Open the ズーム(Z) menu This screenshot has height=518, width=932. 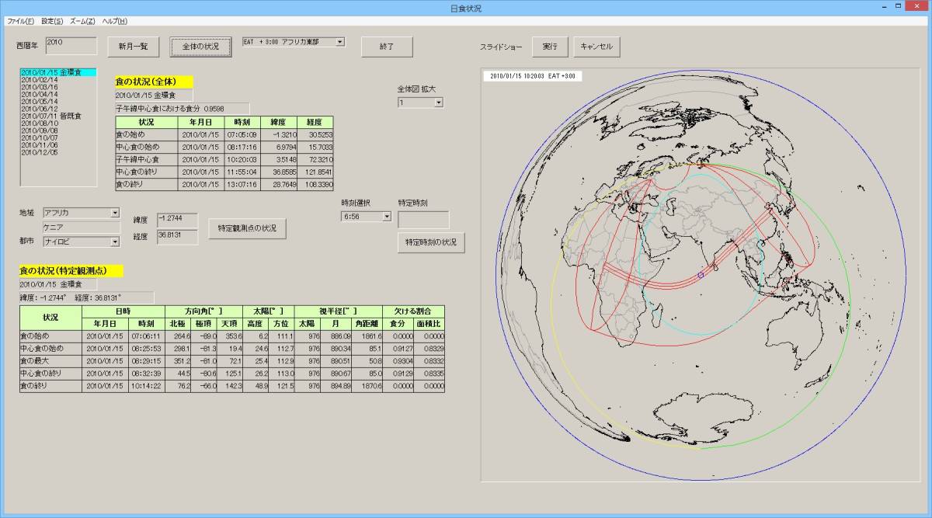[x=82, y=21]
